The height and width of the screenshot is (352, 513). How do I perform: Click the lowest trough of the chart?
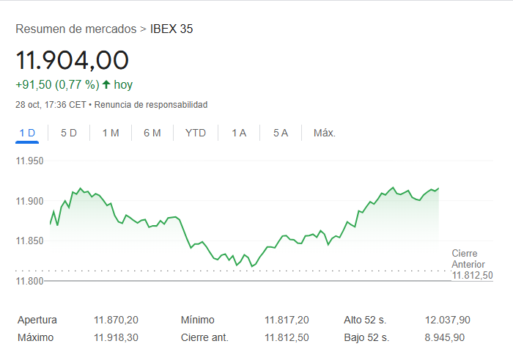click(x=251, y=266)
